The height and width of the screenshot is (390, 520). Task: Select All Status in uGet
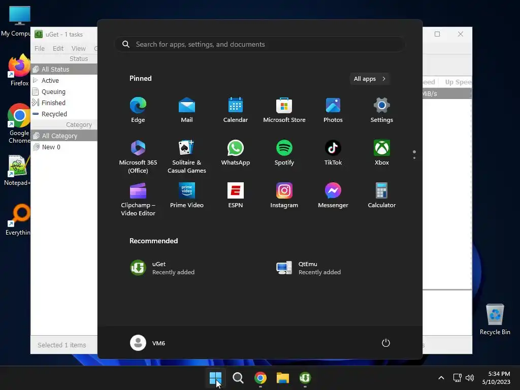[64, 69]
